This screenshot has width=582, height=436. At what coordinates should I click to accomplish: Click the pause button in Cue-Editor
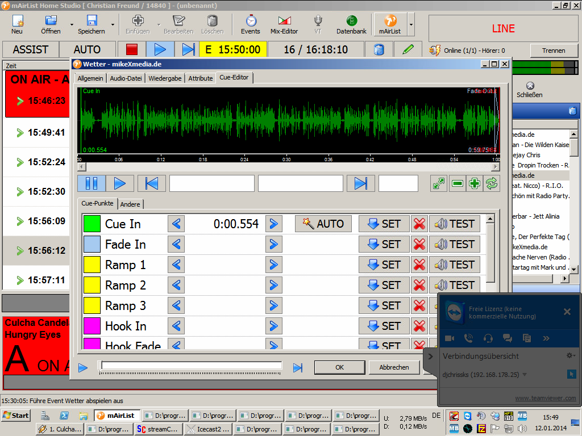[92, 183]
